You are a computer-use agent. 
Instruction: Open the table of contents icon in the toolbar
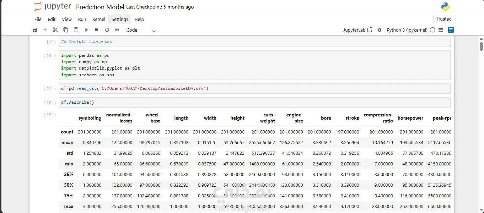441,30
